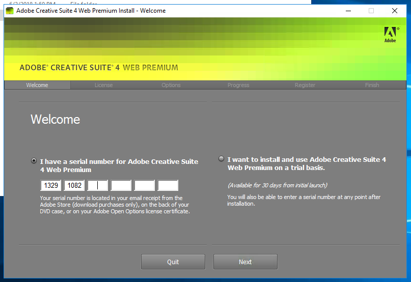
Task: Open the License step tab
Action: [x=103, y=85]
